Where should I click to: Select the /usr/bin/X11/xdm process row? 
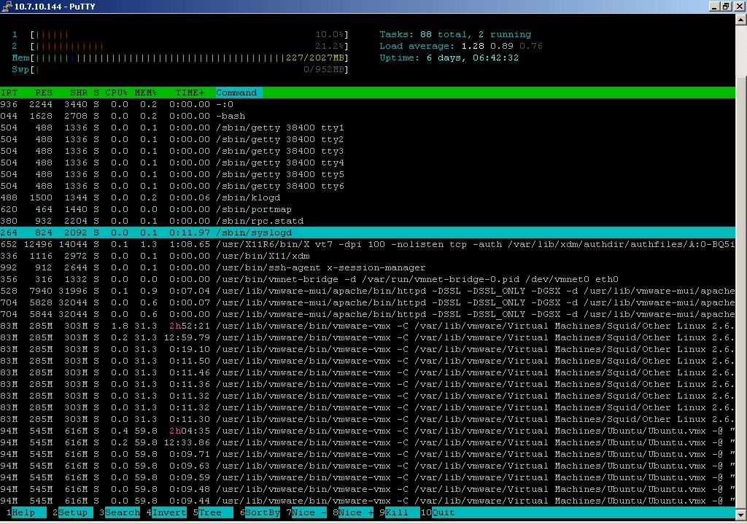tap(368, 256)
